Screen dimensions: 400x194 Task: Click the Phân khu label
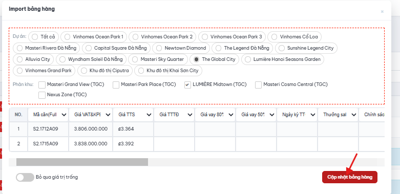click(x=23, y=84)
